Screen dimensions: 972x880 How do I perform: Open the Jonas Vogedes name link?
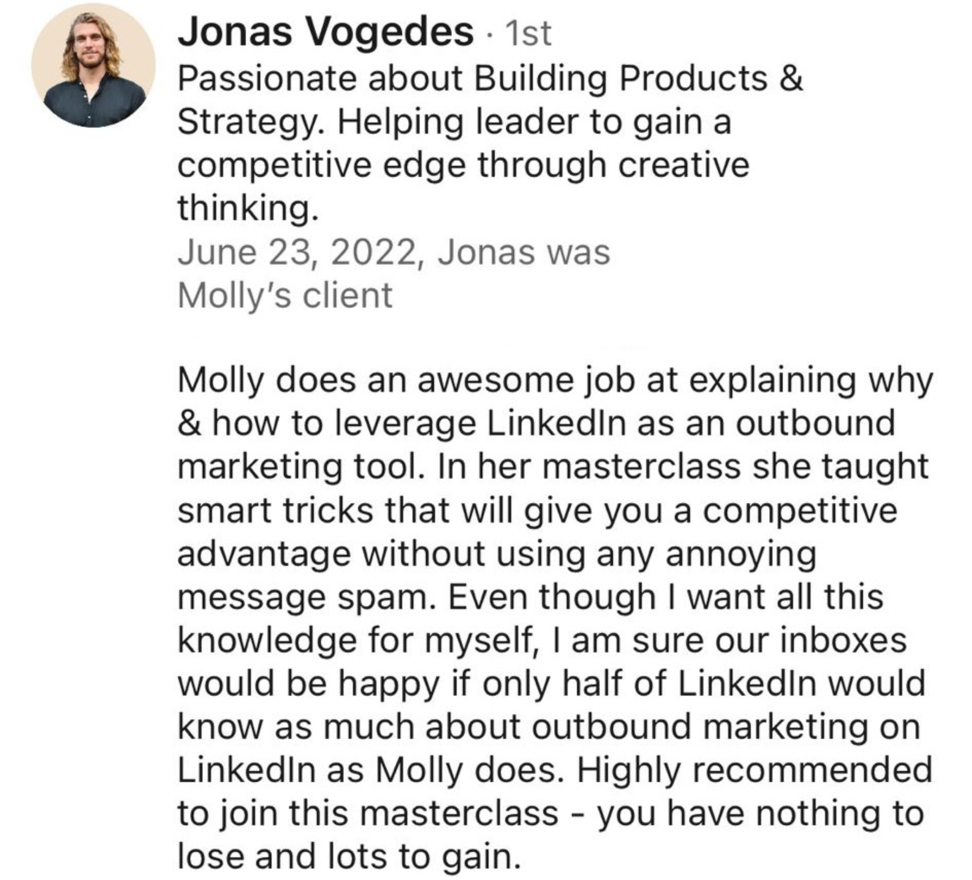(x=325, y=32)
